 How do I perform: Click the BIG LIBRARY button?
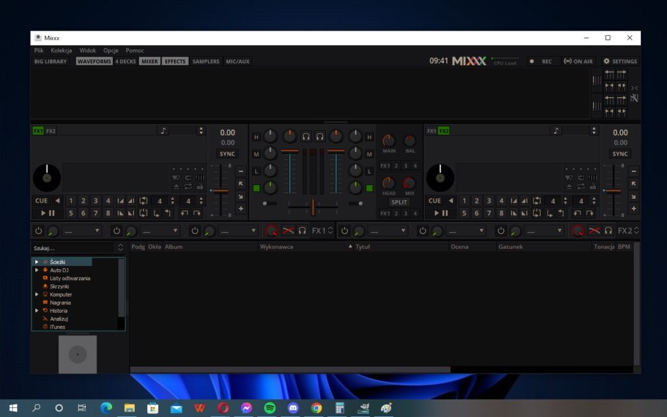[51, 61]
